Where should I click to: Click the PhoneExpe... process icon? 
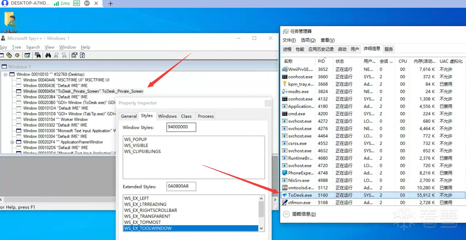point(285,173)
